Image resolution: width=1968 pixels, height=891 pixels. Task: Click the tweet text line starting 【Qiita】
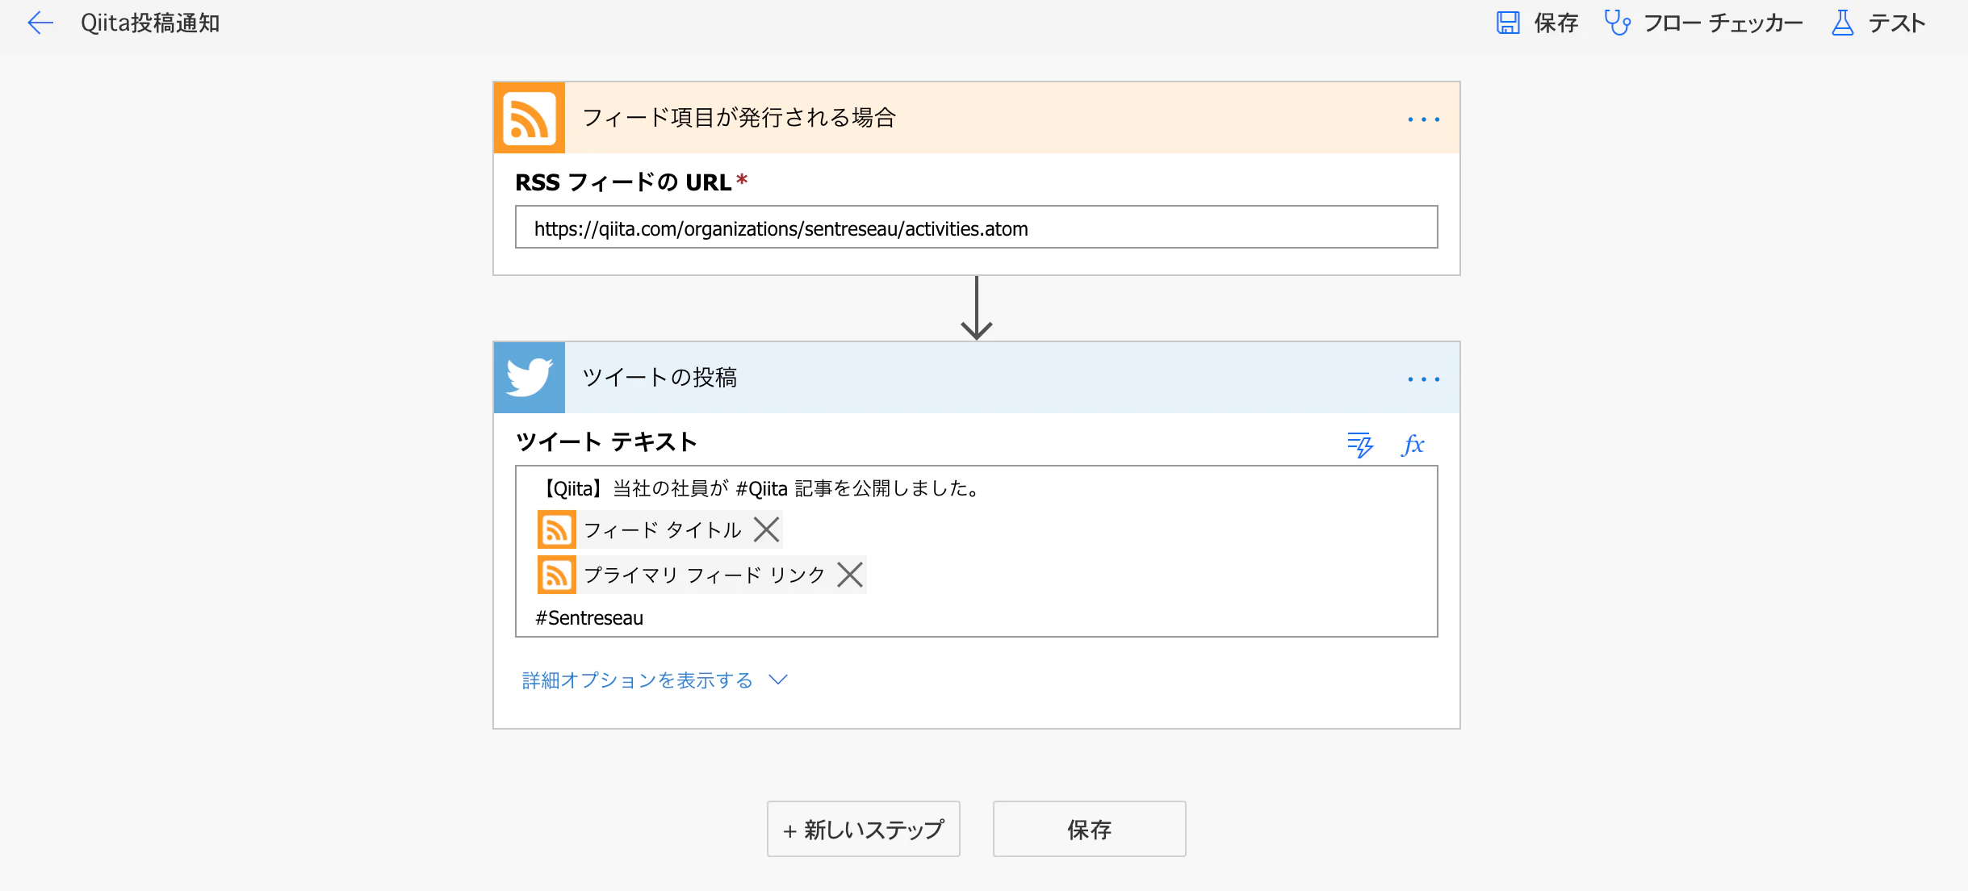(759, 488)
